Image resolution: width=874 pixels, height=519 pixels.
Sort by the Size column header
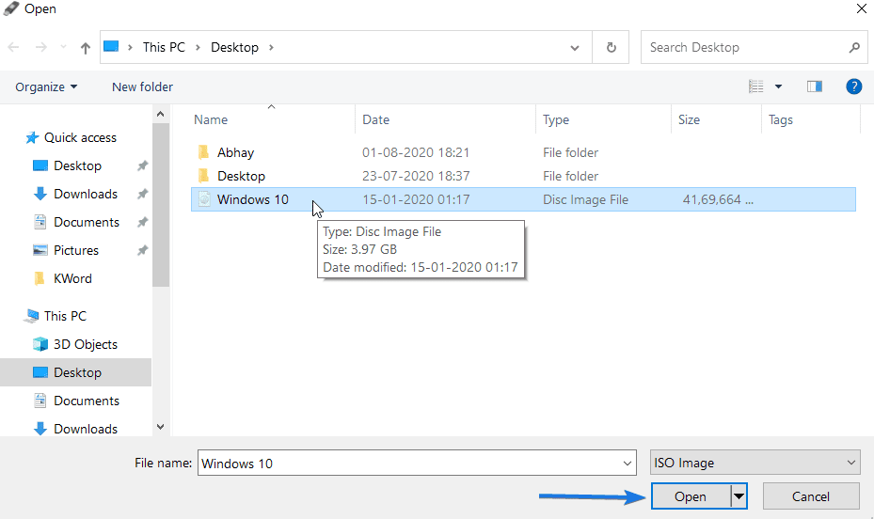click(x=689, y=119)
